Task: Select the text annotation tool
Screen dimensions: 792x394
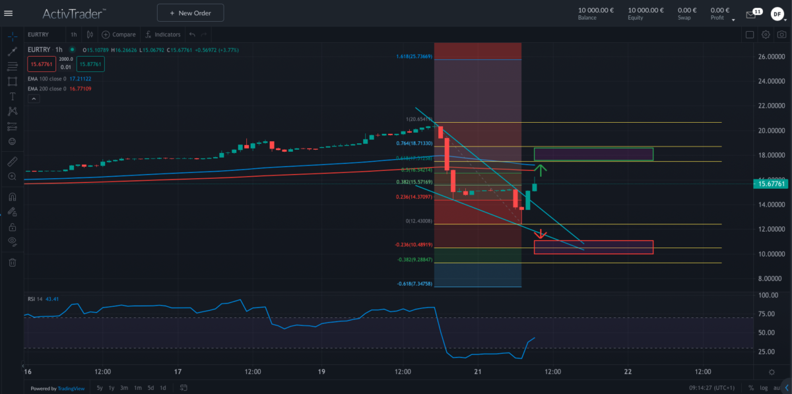Action: 12,96
